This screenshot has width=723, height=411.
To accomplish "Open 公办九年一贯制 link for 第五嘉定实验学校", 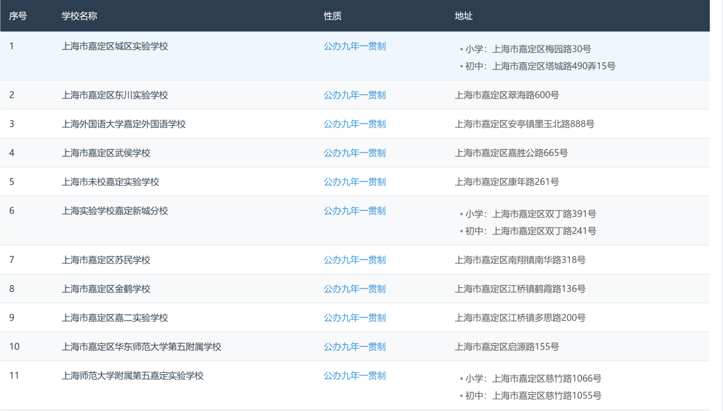I will pyautogui.click(x=355, y=376).
